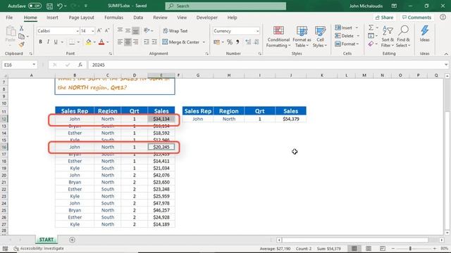
Task: Click the Share button
Action: (384, 18)
